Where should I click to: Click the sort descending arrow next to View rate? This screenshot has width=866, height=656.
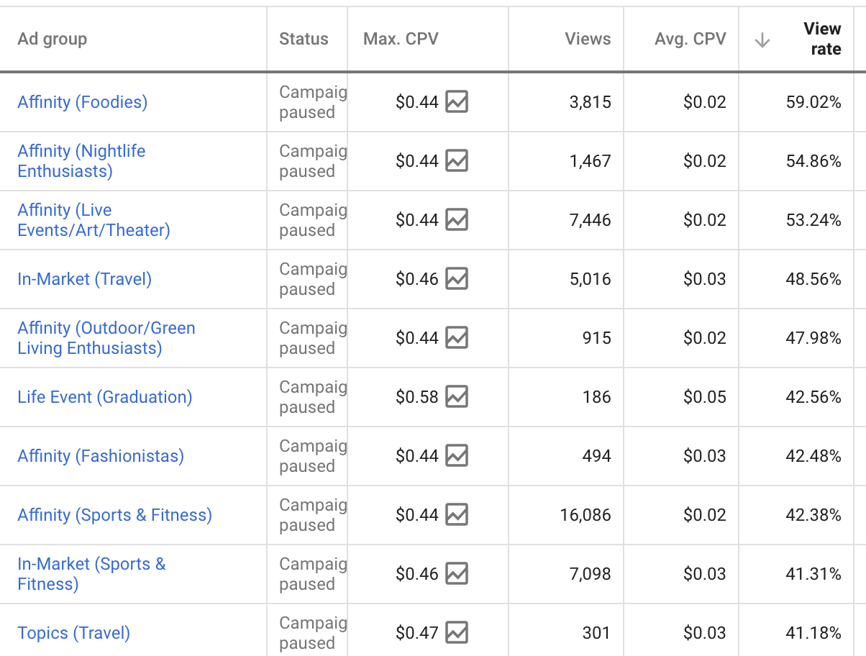[762, 40]
